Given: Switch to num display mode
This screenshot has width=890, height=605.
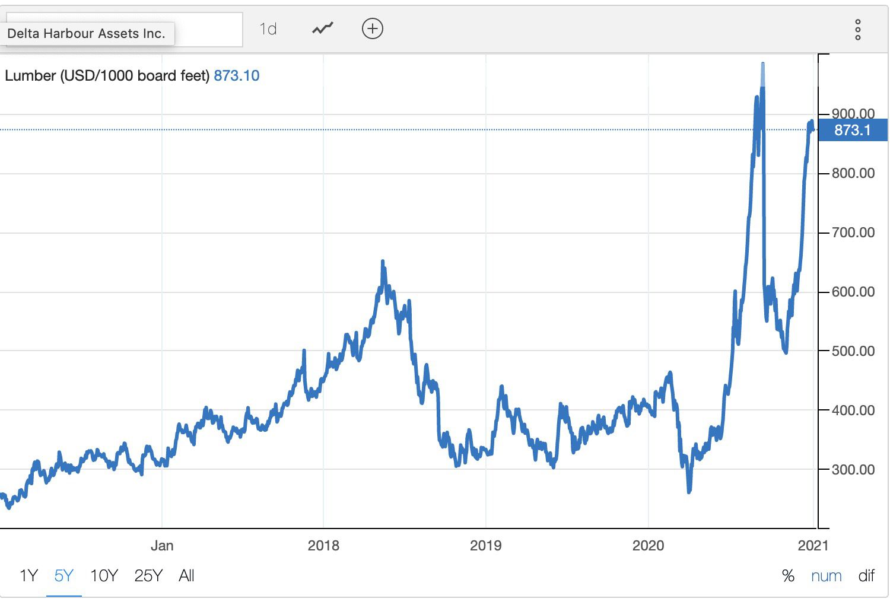Looking at the screenshot, I should click(826, 575).
